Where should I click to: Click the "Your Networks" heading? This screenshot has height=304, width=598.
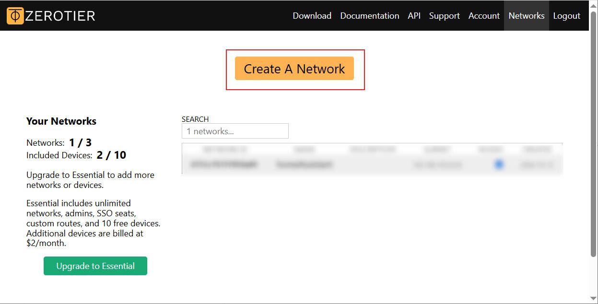[x=61, y=121]
